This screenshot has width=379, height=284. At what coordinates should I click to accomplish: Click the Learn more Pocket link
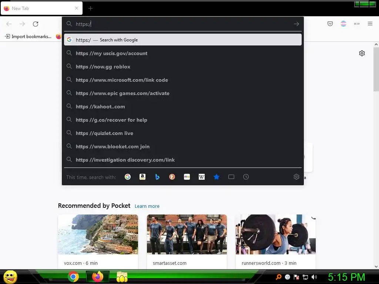[147, 206]
